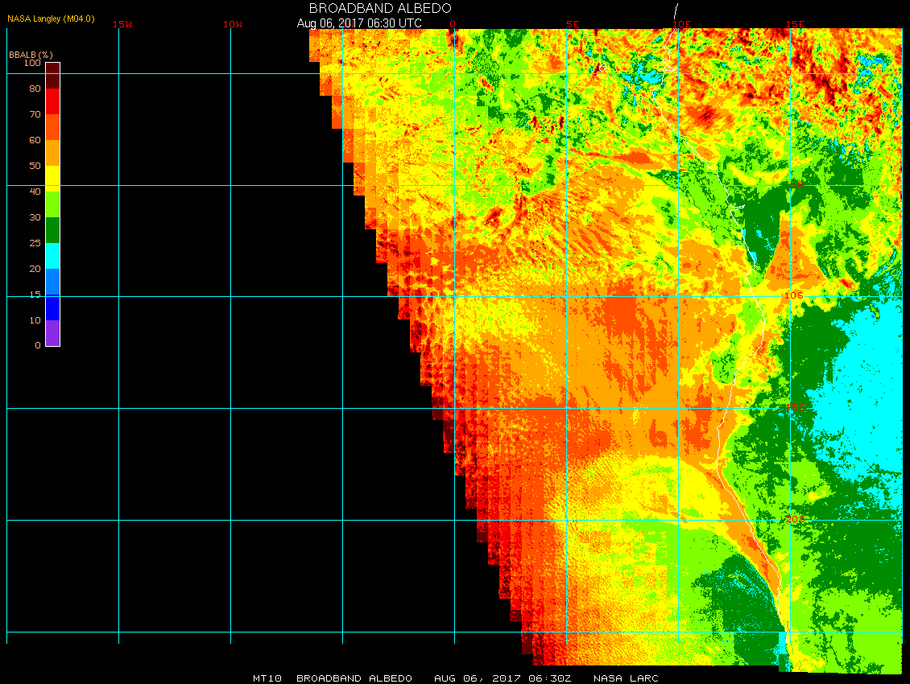Select the dark blue 10-15% legend swatch
910x684 pixels.
click(x=53, y=307)
